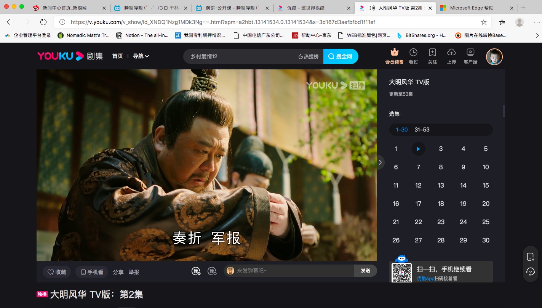Play episode 3
The width and height of the screenshot is (542, 308).
tap(441, 149)
